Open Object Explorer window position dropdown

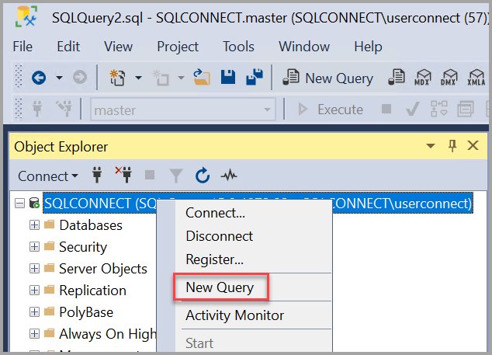pyautogui.click(x=431, y=146)
